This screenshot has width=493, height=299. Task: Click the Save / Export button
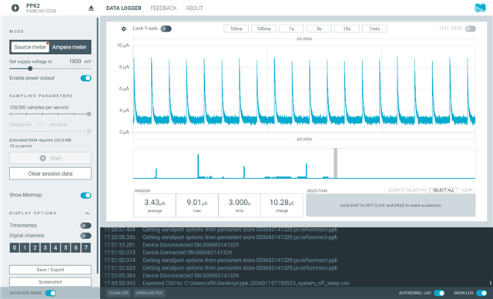[50, 270]
